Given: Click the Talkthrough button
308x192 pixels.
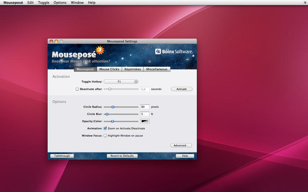Looking at the screenshot, I should click(x=62, y=156).
